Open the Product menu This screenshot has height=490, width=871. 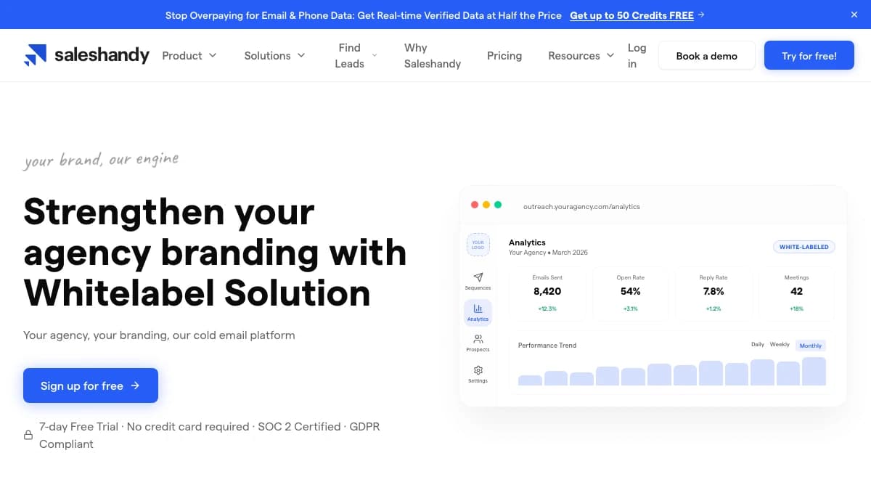tap(189, 55)
